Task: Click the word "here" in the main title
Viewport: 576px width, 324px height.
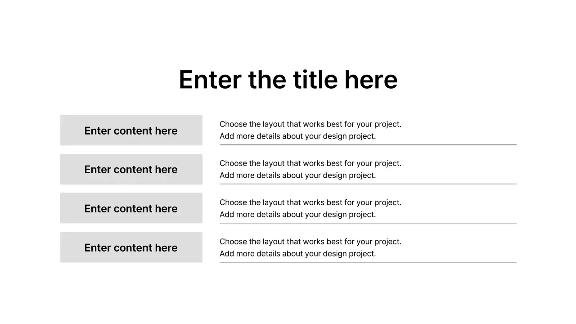Action: coord(371,80)
